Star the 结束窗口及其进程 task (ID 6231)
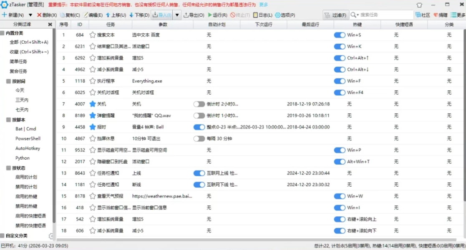This screenshot has height=250, width=466. [x=93, y=47]
